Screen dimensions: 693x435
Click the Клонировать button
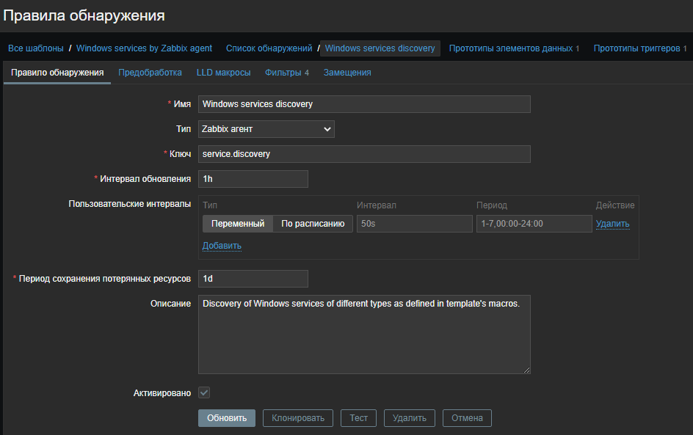298,418
